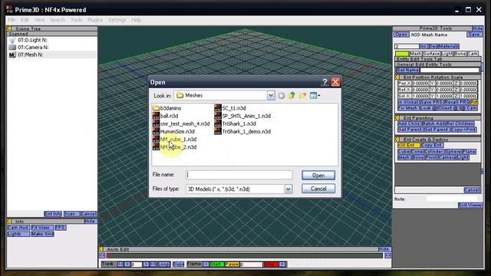Screen dimensions: 491x276
Task: Select the ball.n3d file icon
Action: [156, 116]
